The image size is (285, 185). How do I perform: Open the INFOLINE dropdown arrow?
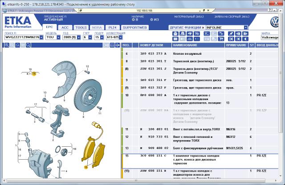(x=245, y=28)
